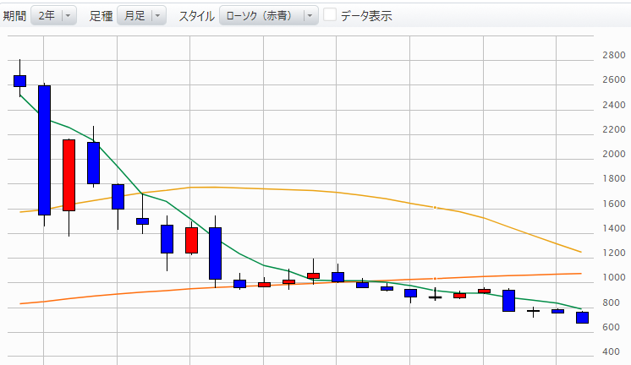The image size is (631, 365).
Task: Click the last blue candlestick near 700
Action: (x=582, y=318)
